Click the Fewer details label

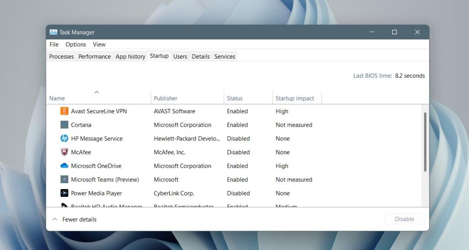point(79,219)
